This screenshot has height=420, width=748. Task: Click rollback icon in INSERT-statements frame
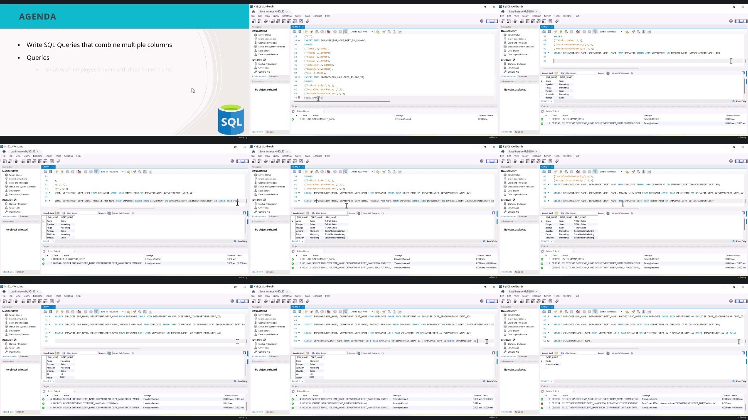(x=340, y=32)
